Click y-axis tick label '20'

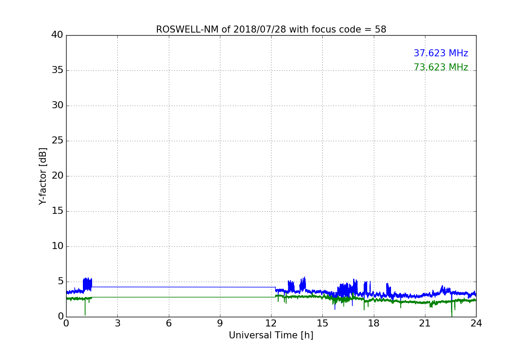pyautogui.click(x=57, y=176)
